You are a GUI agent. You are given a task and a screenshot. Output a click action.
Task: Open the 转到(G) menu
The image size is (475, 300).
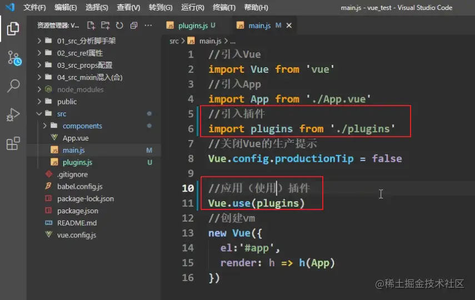pos(160,7)
